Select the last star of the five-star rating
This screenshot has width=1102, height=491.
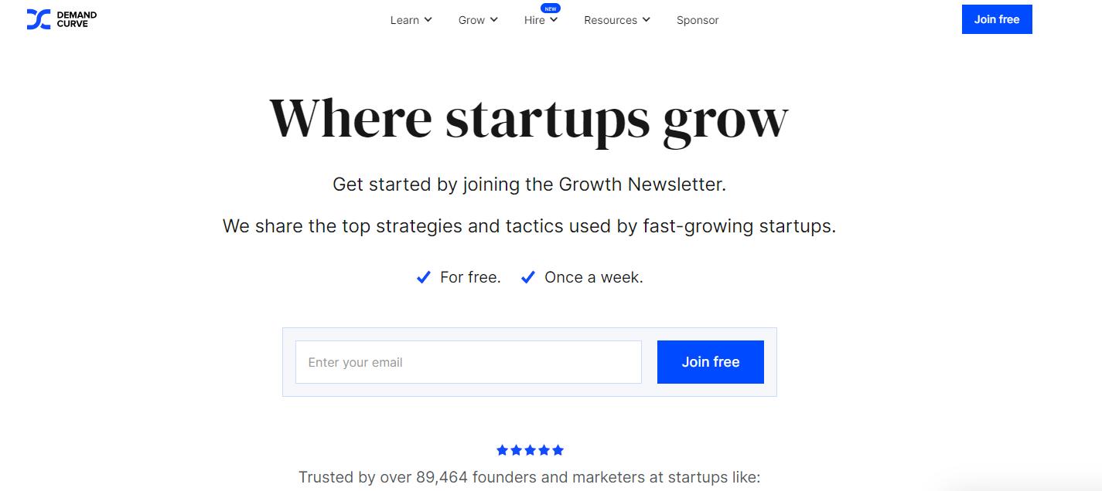pyautogui.click(x=558, y=450)
